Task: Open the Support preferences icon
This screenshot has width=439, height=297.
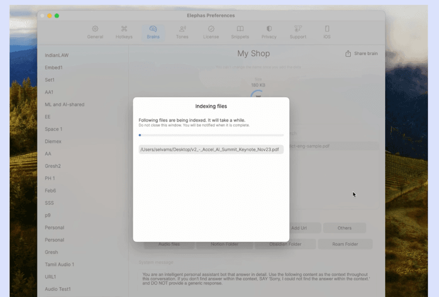Action: pyautogui.click(x=298, y=29)
